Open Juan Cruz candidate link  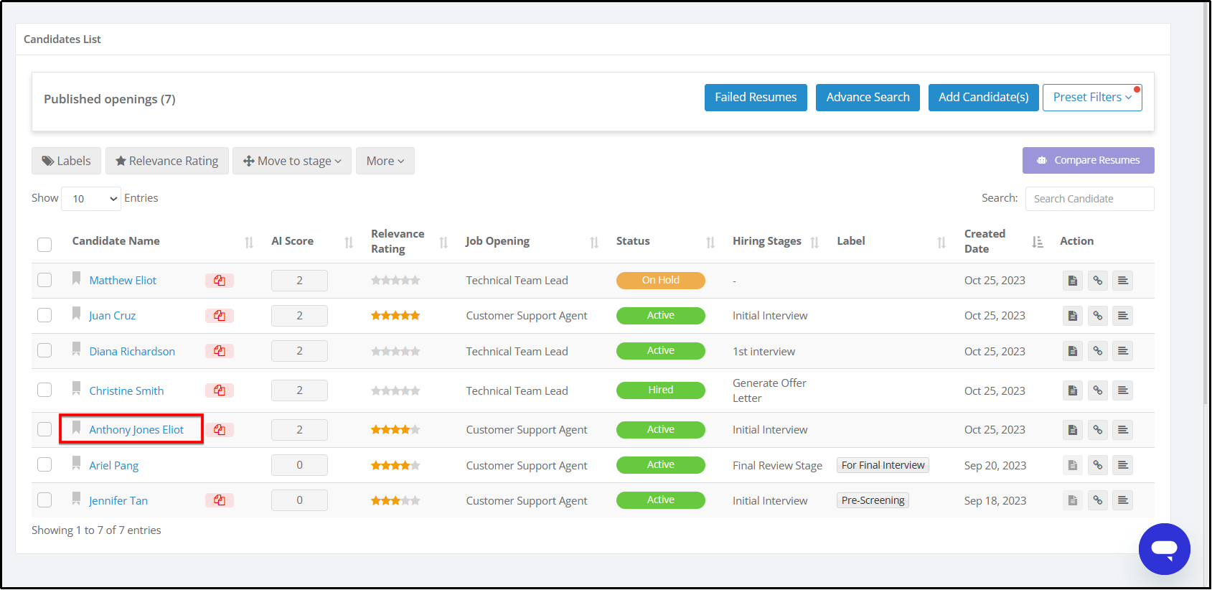(x=112, y=316)
